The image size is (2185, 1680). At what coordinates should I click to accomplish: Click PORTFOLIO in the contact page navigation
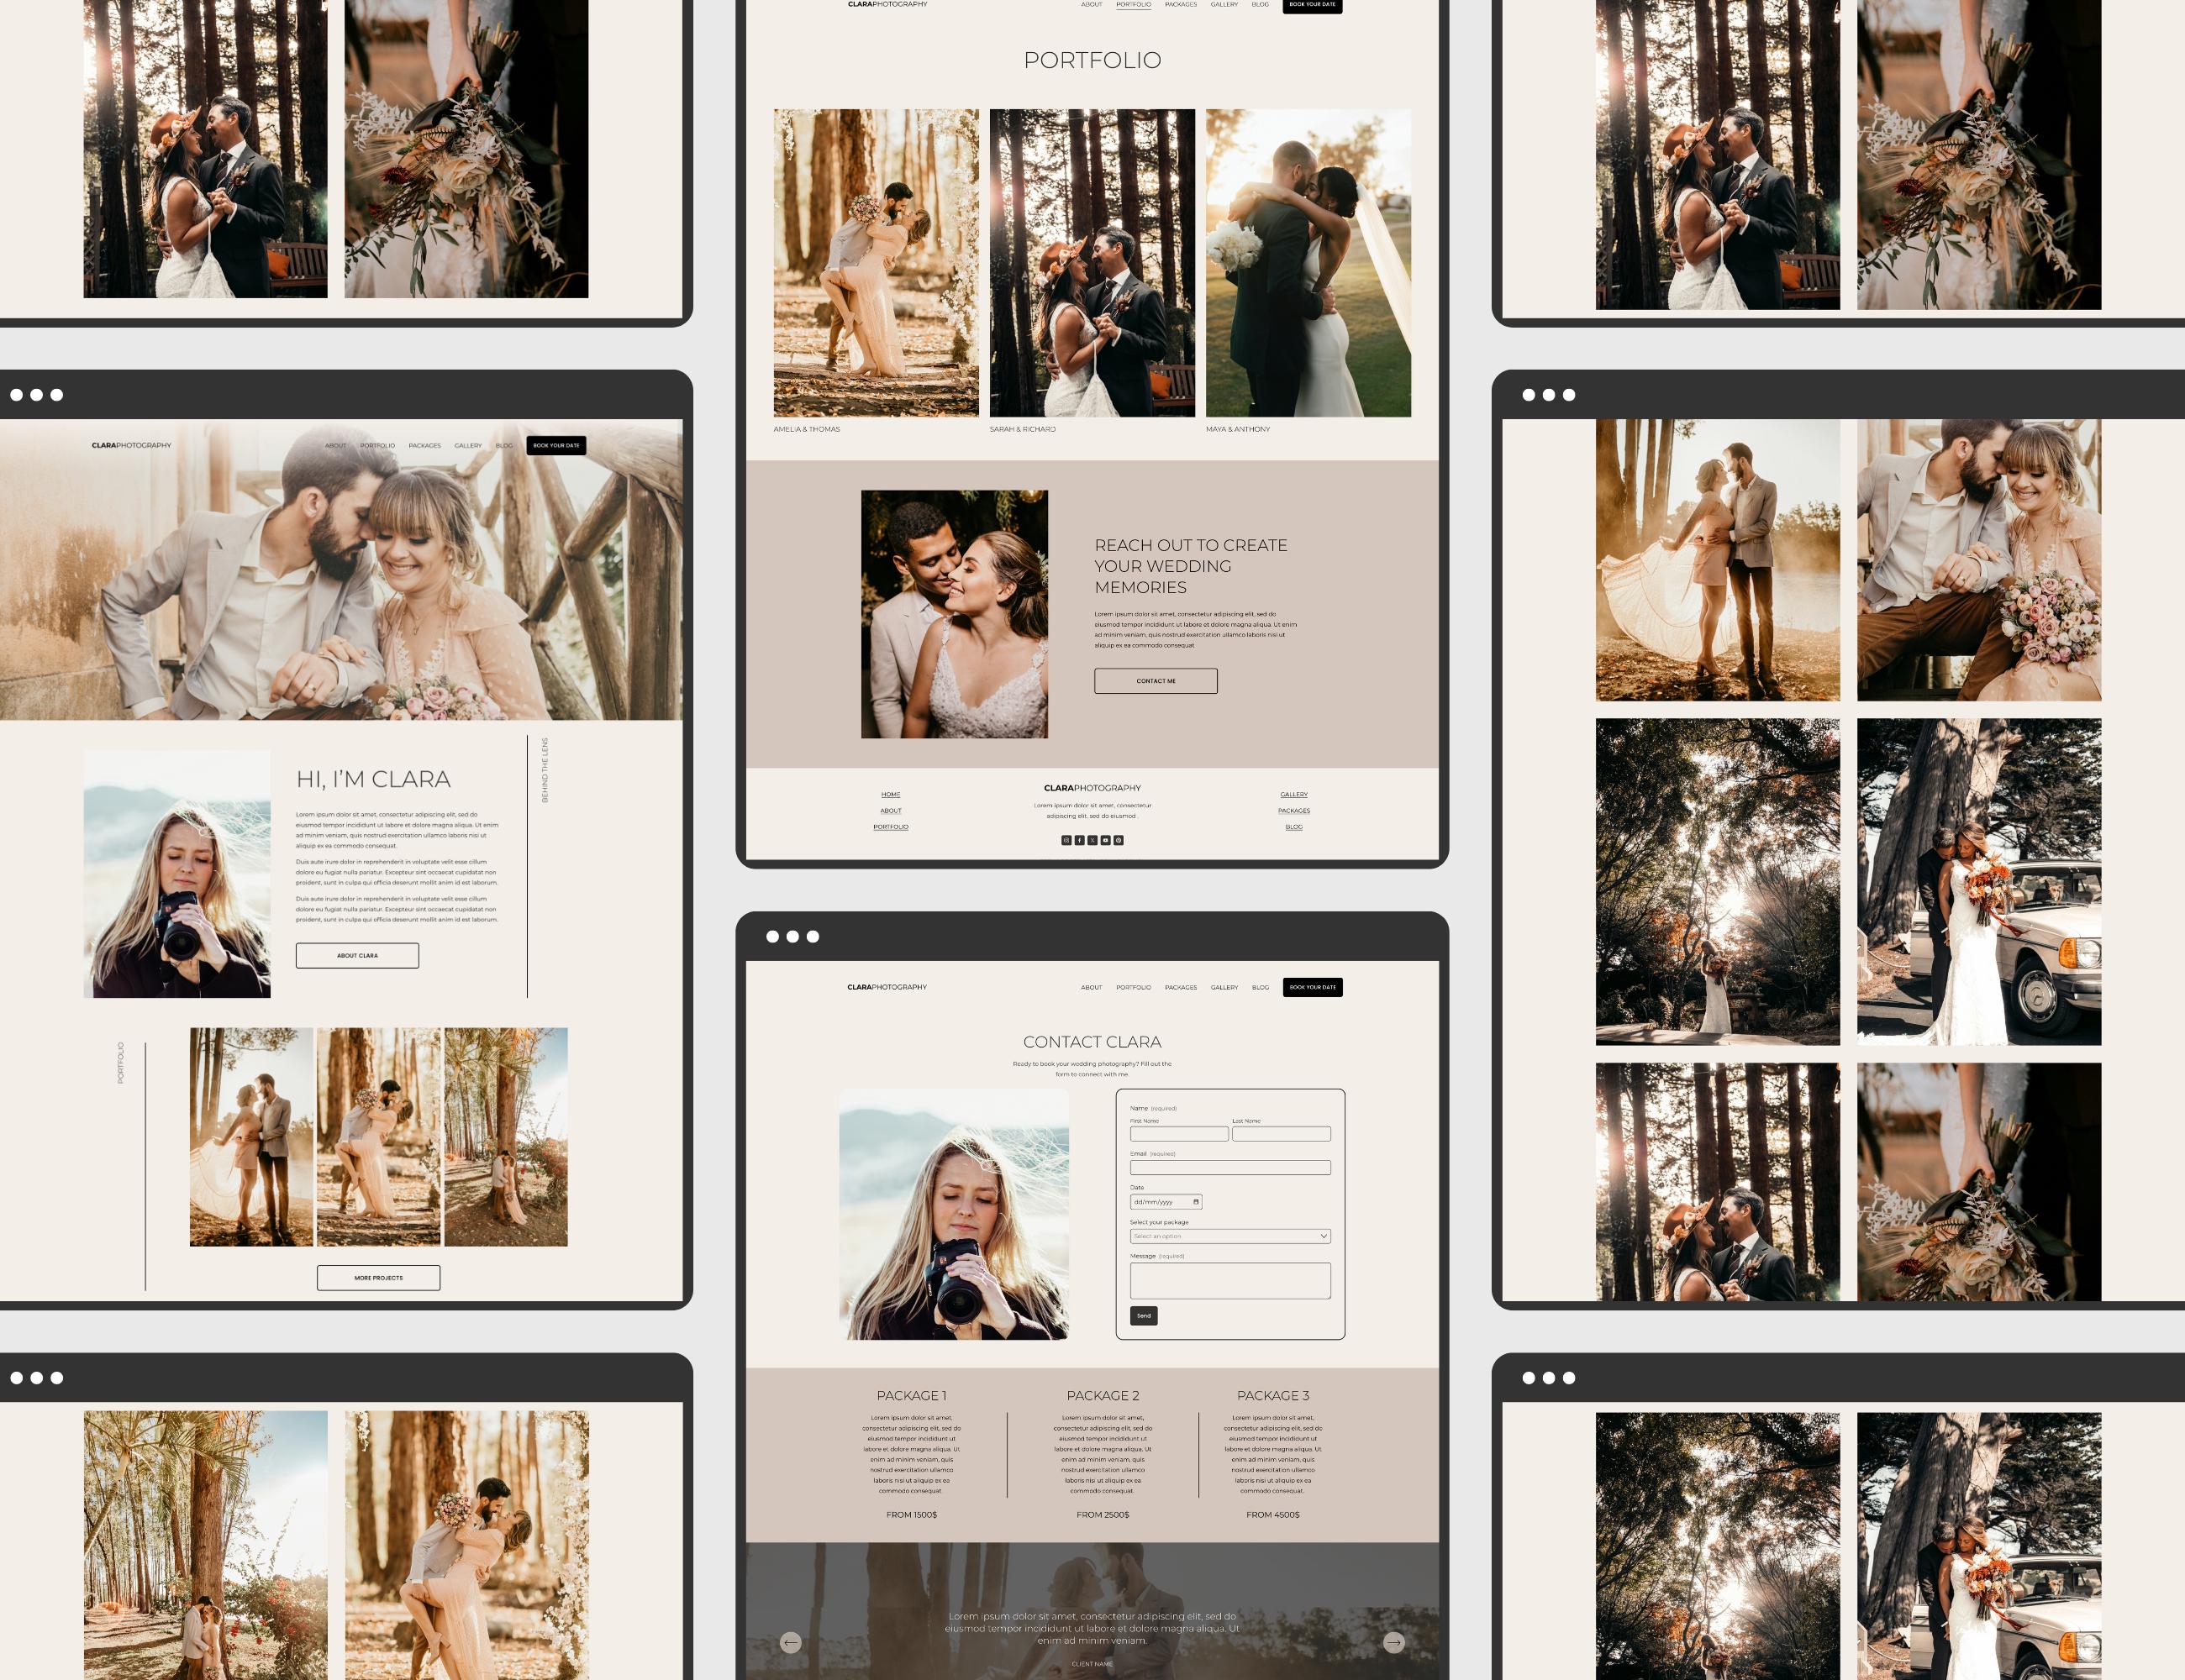click(1134, 987)
